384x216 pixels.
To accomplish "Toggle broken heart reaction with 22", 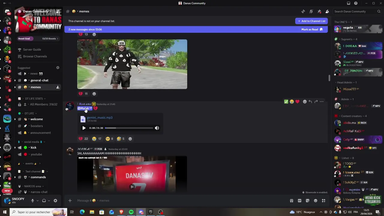I will click(83, 139).
